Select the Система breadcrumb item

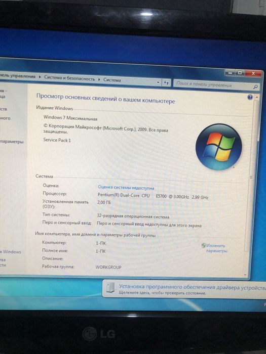[x=112, y=80]
